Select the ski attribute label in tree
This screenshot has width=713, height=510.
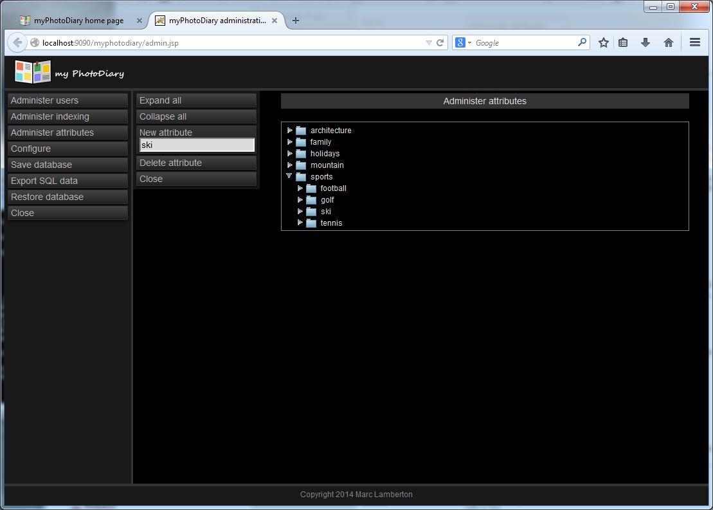pos(326,212)
